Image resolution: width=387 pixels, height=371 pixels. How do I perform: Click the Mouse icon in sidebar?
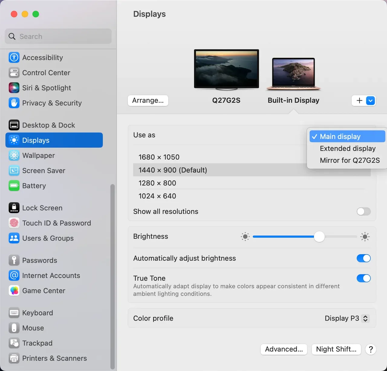[x=14, y=328]
